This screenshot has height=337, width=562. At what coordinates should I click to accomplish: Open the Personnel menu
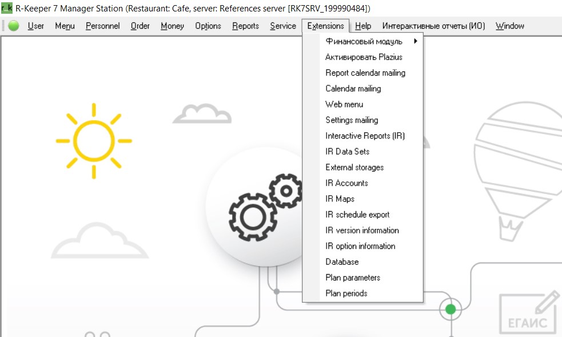tap(102, 26)
